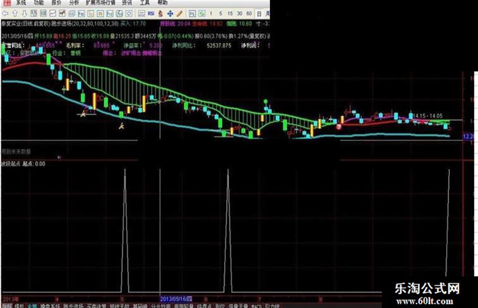
Task: Click the dollar sign toolbar icon
Action: 160,14
